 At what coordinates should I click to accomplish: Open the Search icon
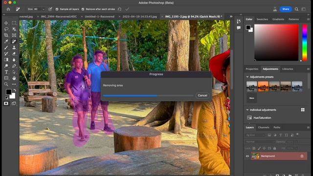296,9
